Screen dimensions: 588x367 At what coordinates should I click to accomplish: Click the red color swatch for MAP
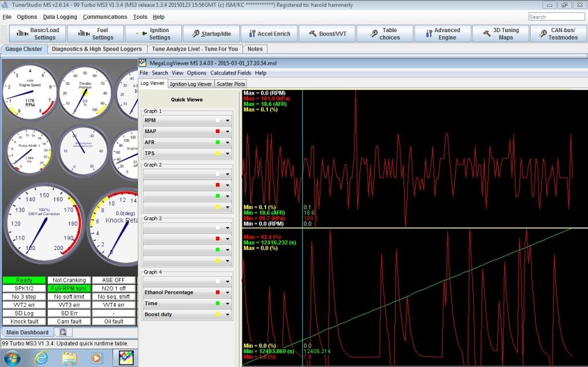point(218,132)
